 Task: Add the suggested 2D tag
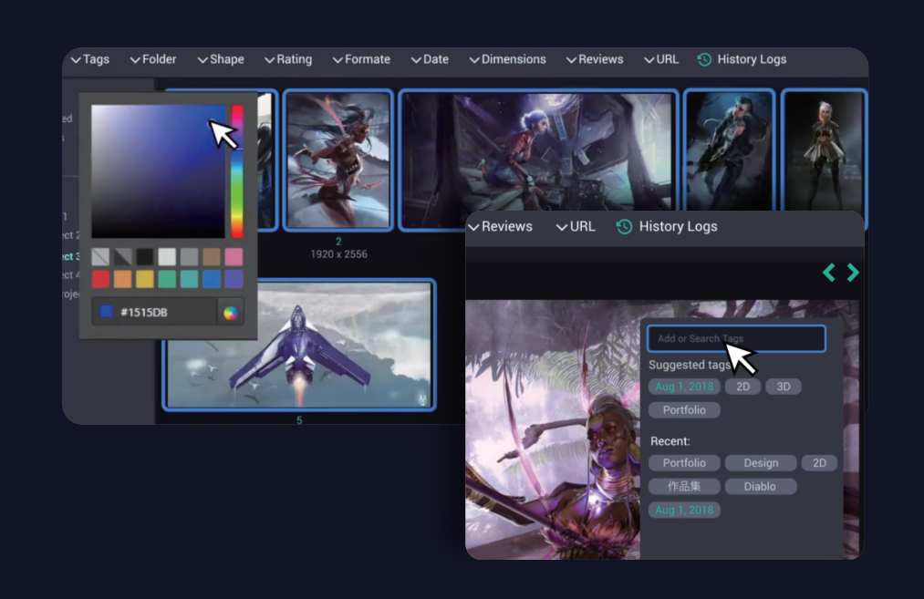[743, 387]
